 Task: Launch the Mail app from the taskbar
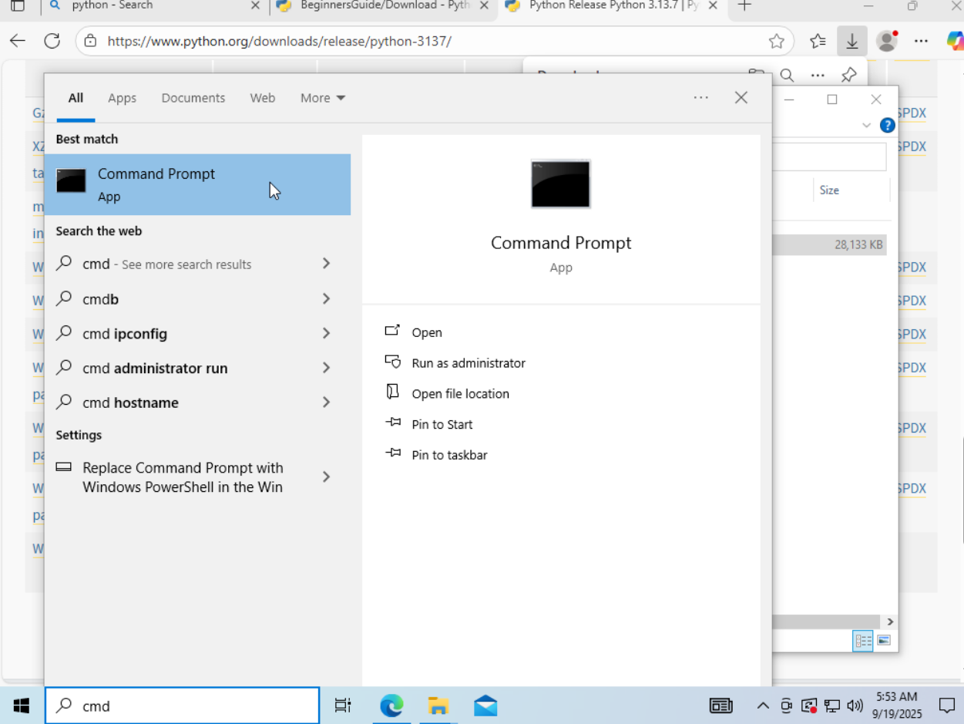[485, 705]
